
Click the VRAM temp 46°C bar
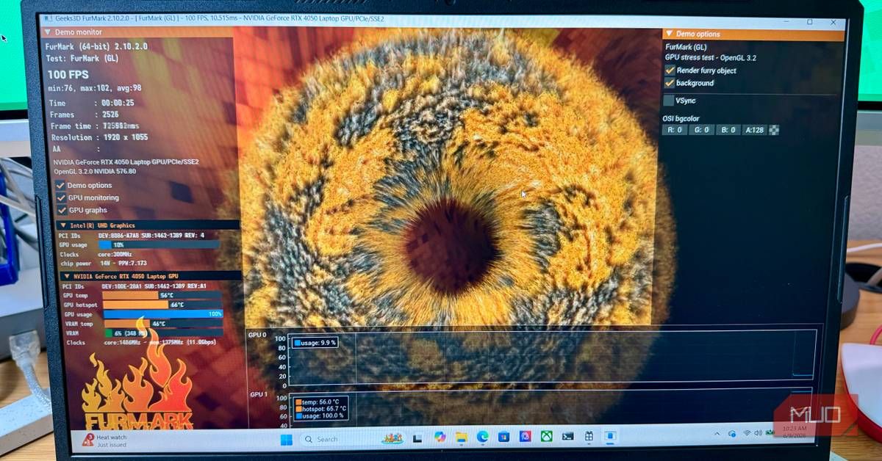coord(162,323)
